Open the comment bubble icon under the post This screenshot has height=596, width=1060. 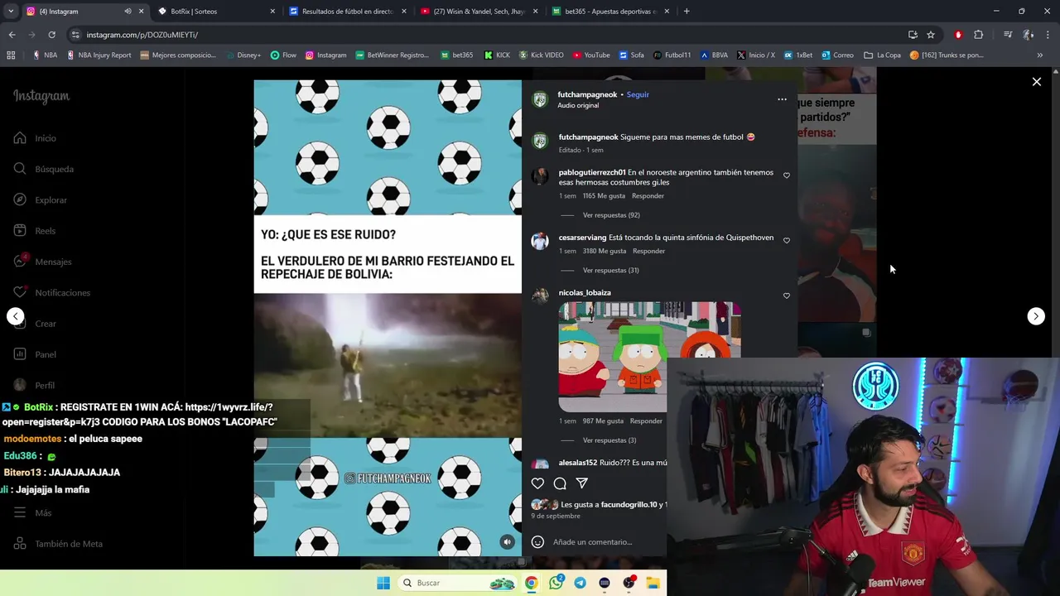(x=560, y=483)
